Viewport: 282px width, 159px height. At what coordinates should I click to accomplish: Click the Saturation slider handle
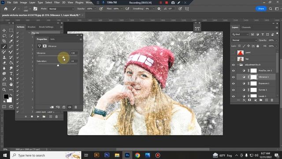58,65
